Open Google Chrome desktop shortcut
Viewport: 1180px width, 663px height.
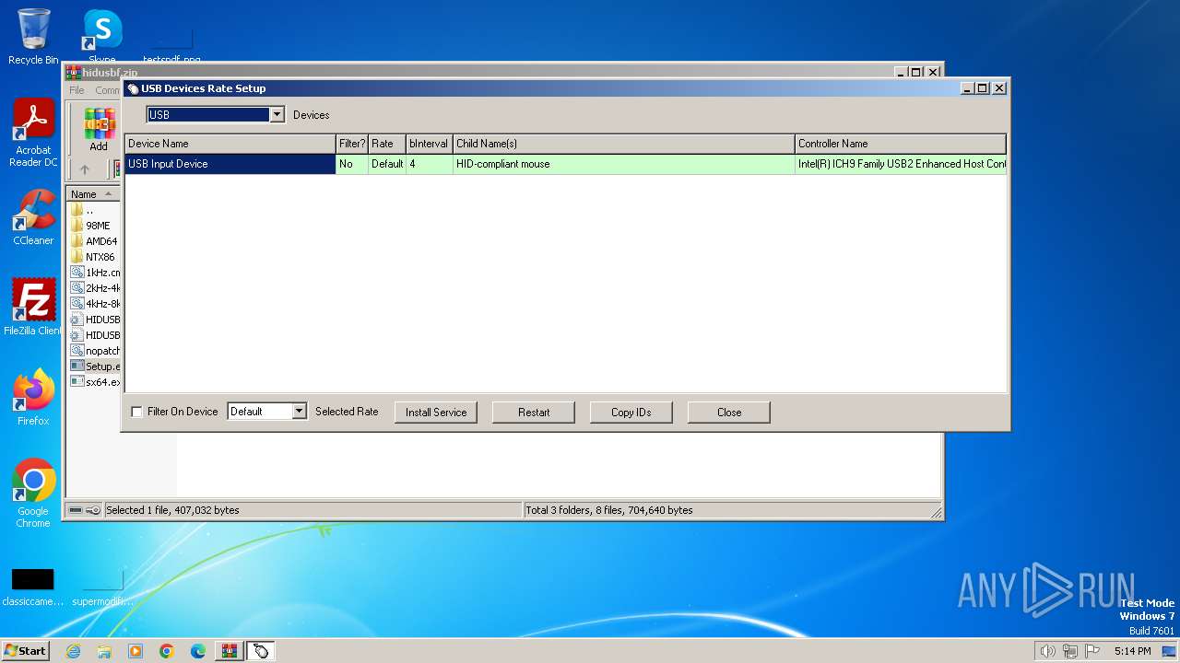pyautogui.click(x=33, y=494)
